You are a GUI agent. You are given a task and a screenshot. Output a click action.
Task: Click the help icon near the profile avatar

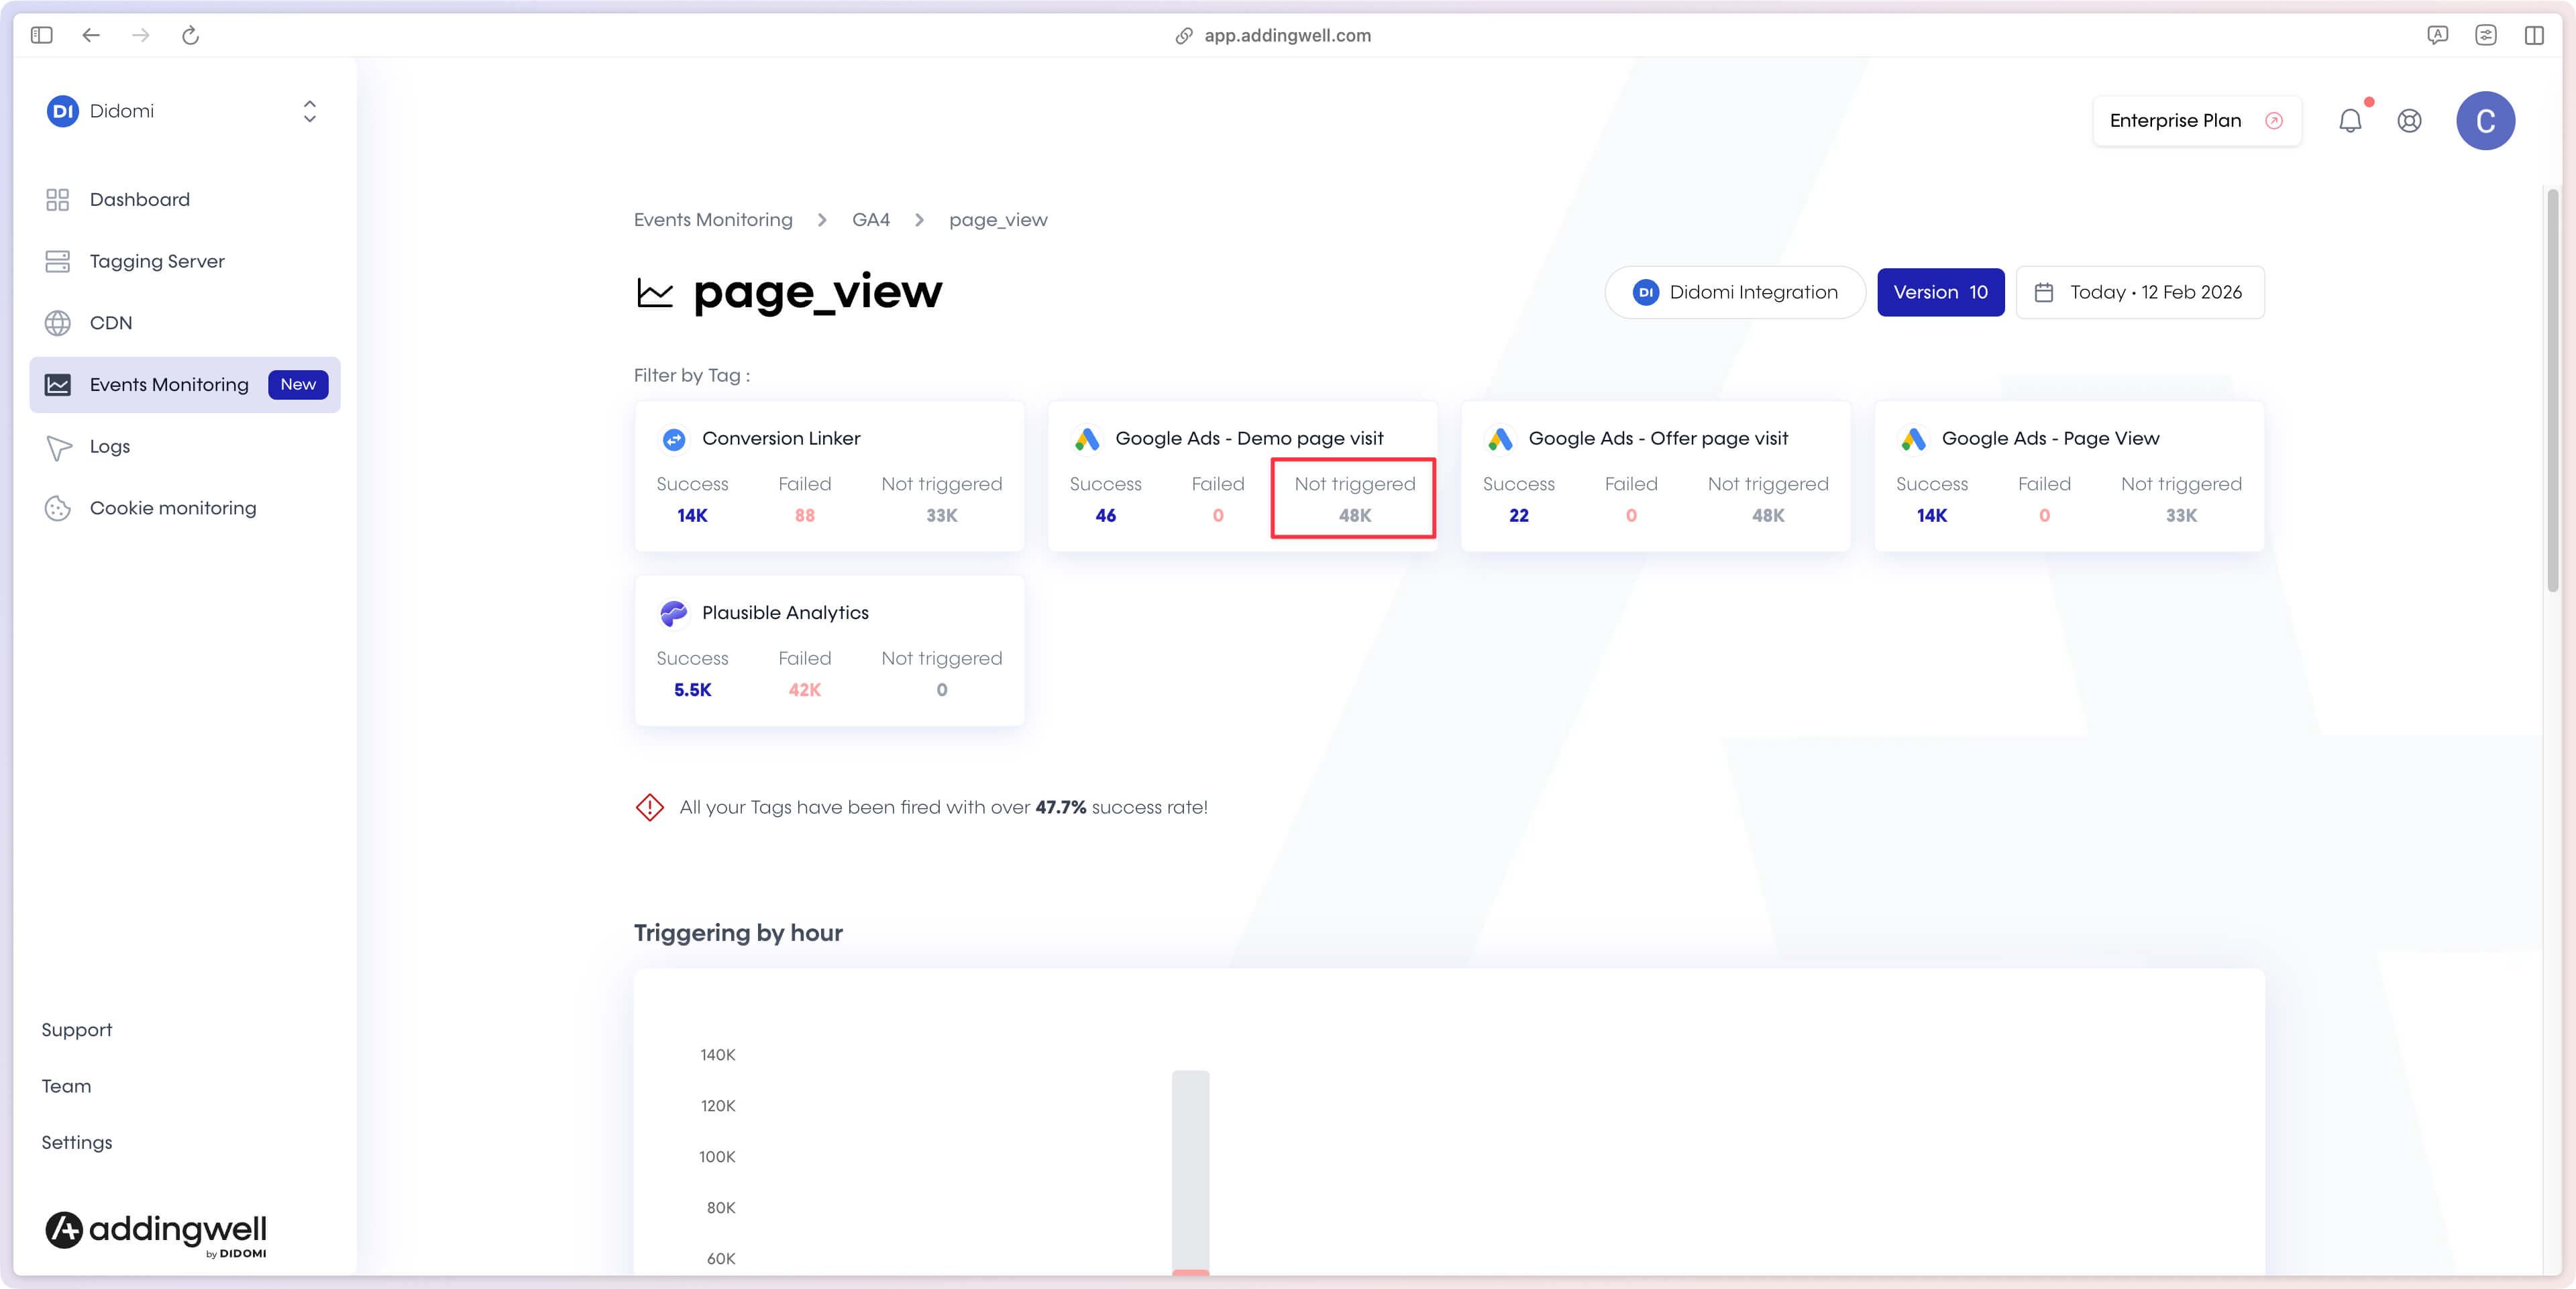point(2409,120)
